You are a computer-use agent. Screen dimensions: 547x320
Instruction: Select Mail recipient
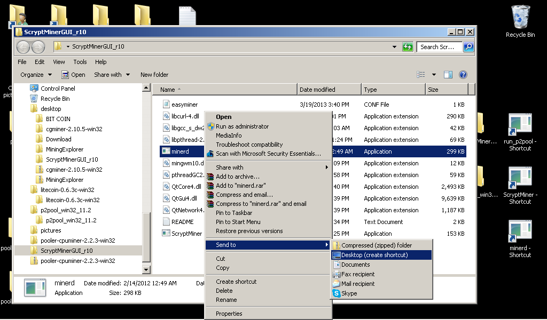pos(381,284)
